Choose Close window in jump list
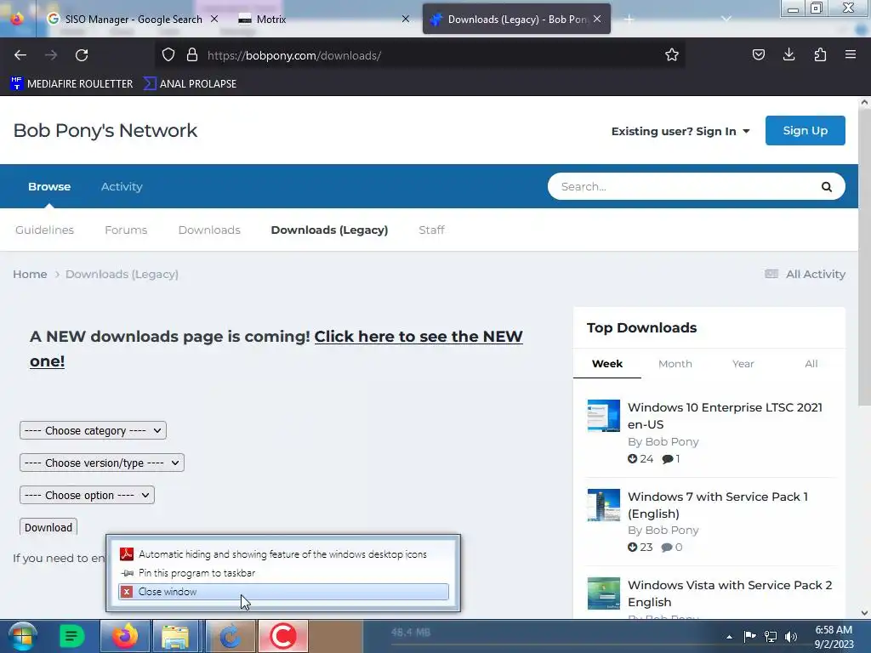 [x=283, y=592]
